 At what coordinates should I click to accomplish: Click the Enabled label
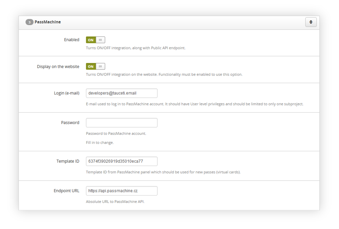pos(72,40)
